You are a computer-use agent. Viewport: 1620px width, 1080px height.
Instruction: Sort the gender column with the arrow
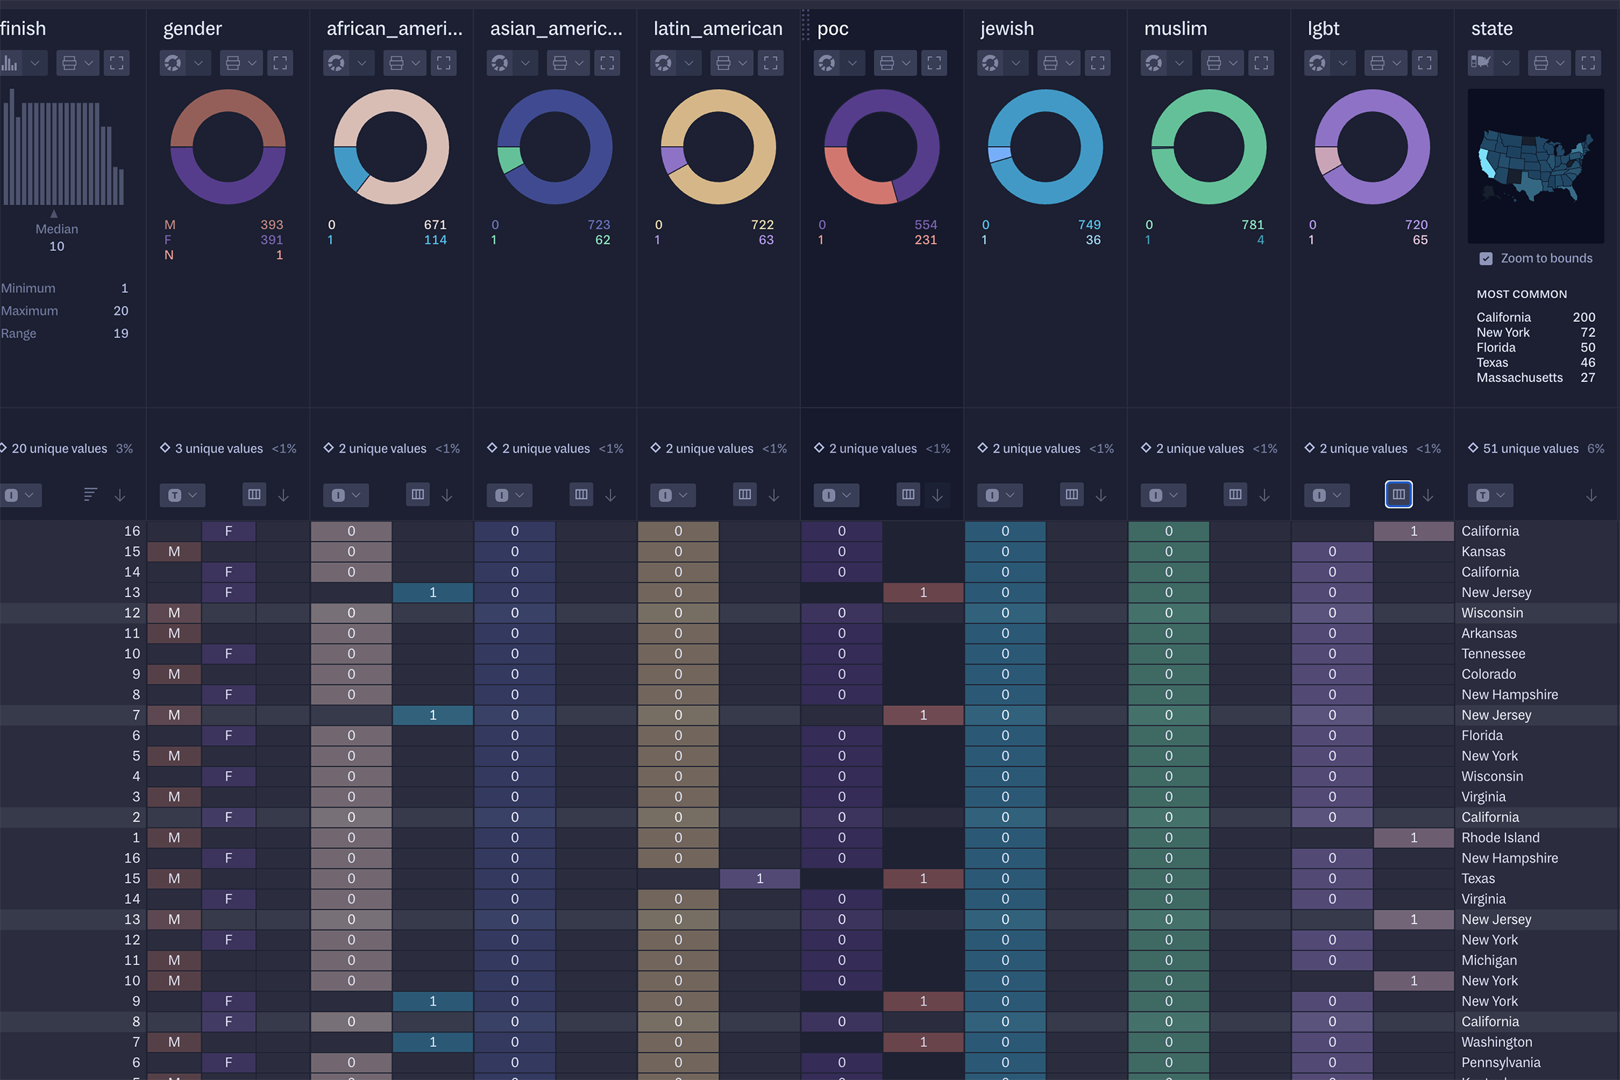(283, 495)
